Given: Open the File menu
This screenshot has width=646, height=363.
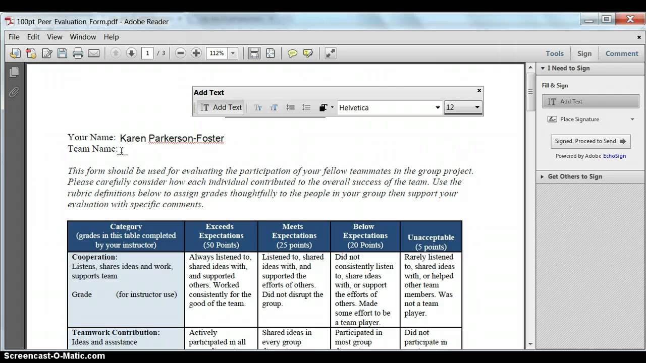Looking at the screenshot, I should tap(14, 37).
